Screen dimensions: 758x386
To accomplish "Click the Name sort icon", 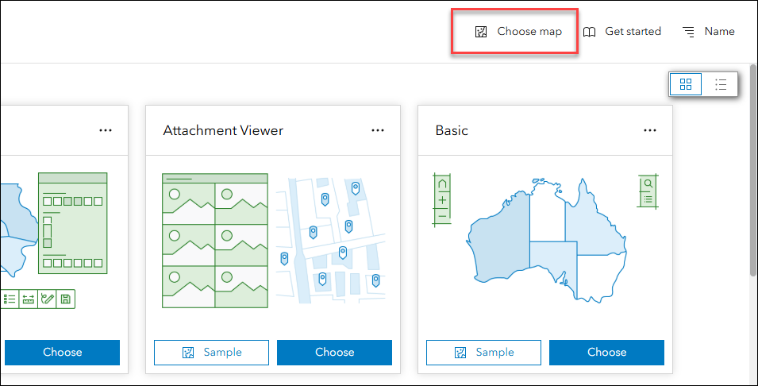I will tap(689, 32).
